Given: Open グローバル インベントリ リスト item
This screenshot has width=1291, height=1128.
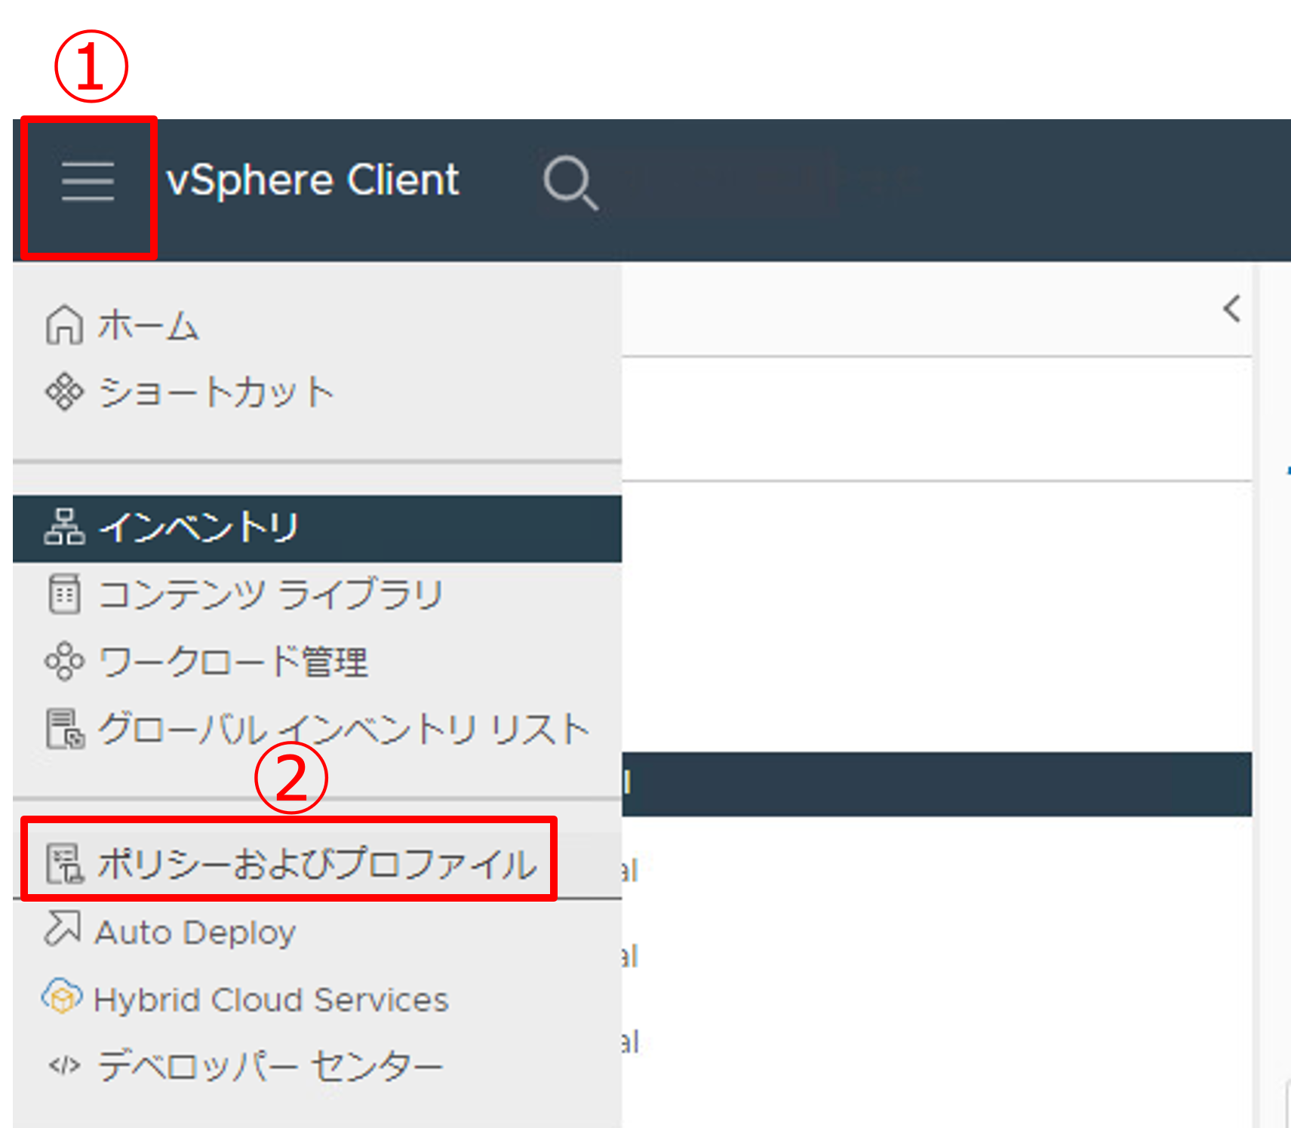Looking at the screenshot, I should 317,730.
